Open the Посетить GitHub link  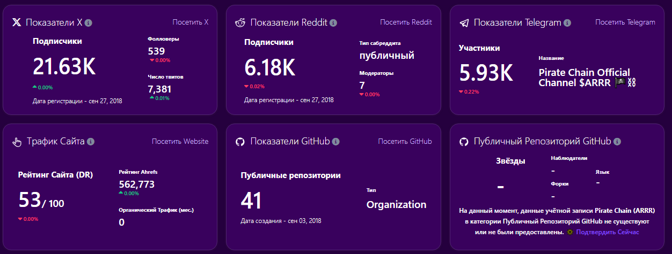(x=405, y=142)
